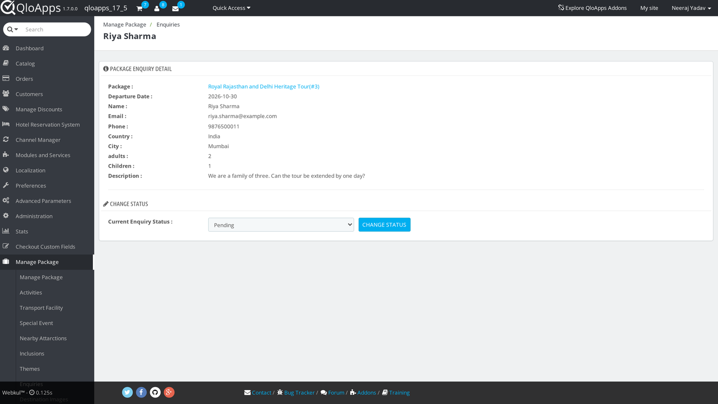Open the GitHub social icon in footer

click(155, 392)
